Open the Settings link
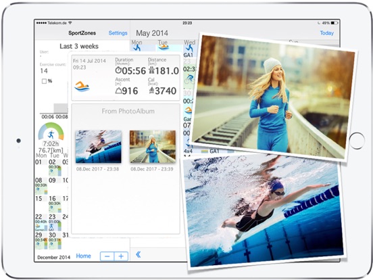 pos(118,33)
